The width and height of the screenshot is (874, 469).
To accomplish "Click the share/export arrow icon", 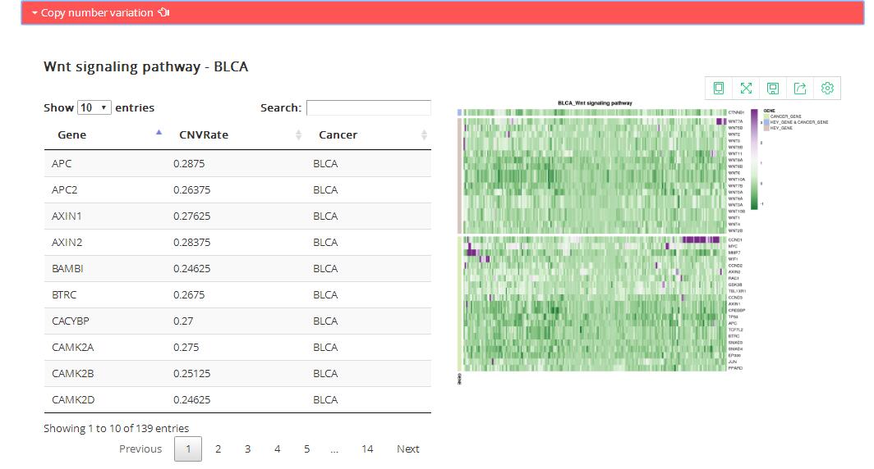I will click(x=800, y=88).
